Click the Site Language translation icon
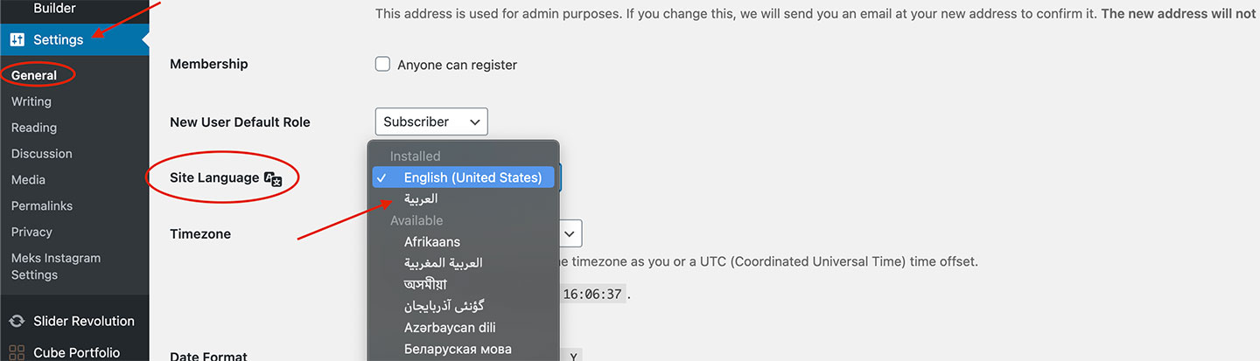 coord(273,178)
